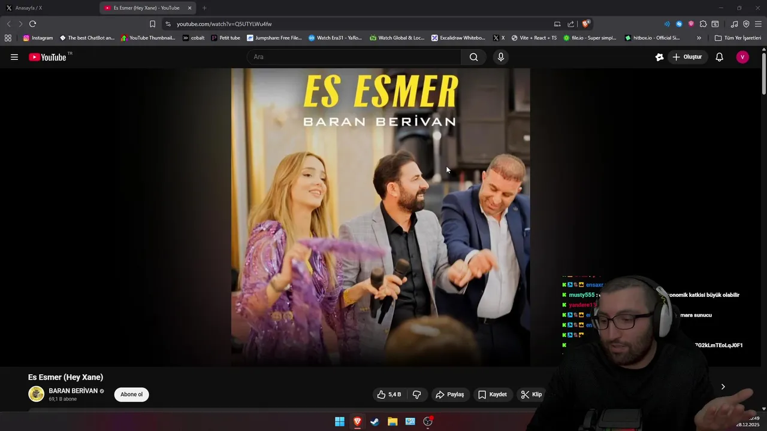Open cobalt bookmark
Screen dimensions: 767x431
click(x=194, y=38)
